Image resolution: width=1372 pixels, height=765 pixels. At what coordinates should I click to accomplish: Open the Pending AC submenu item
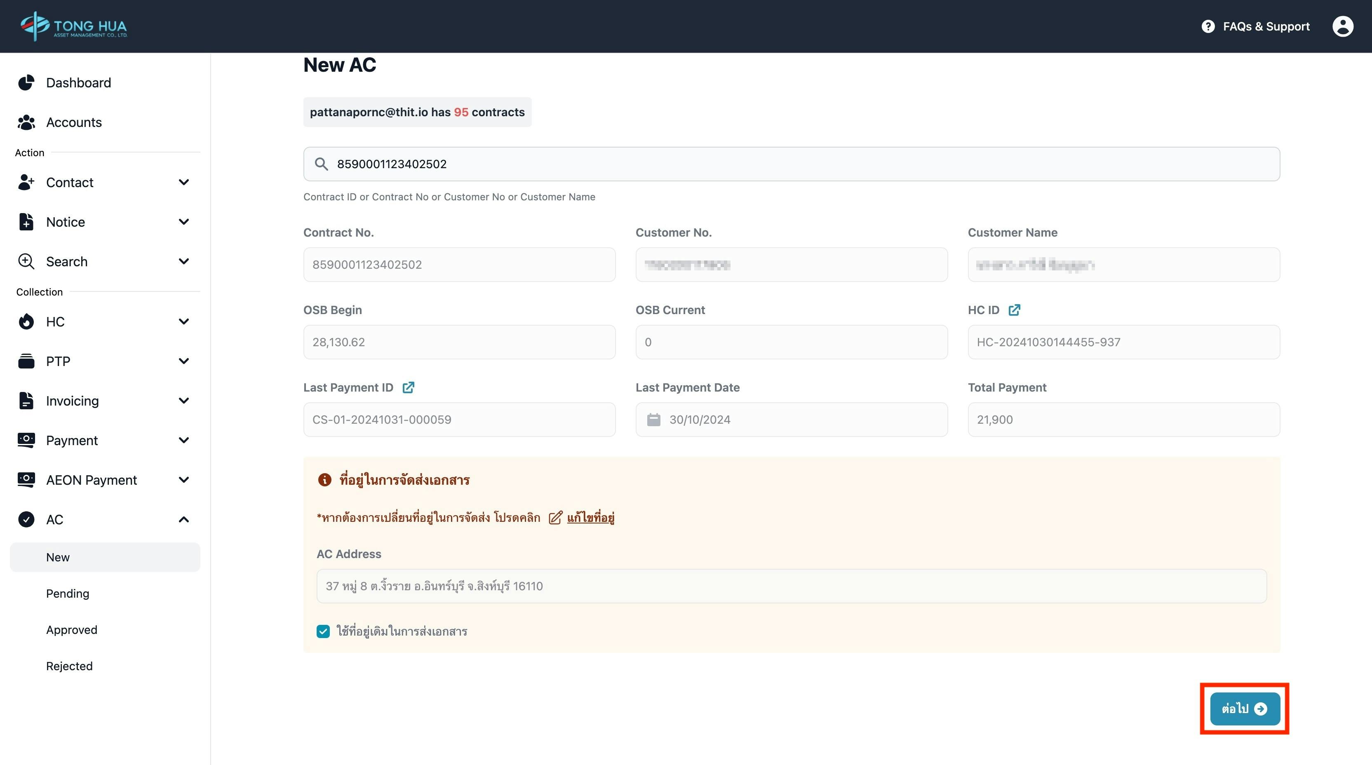68,594
